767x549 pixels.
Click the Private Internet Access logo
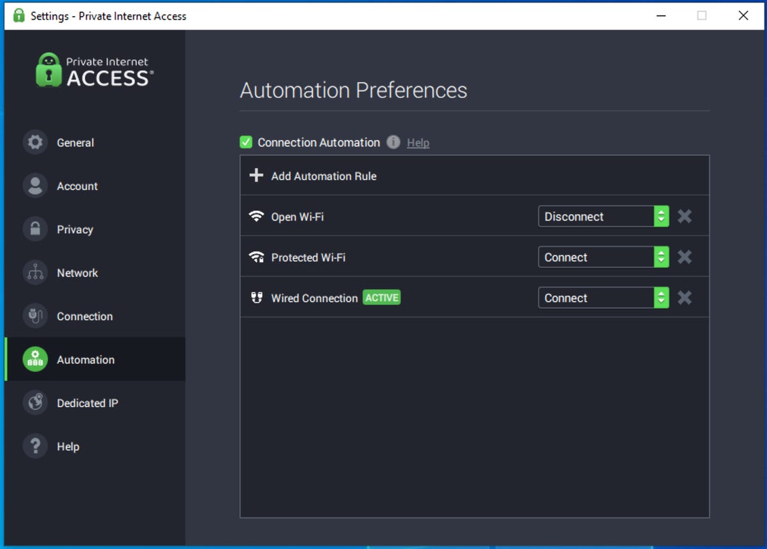[x=95, y=70]
